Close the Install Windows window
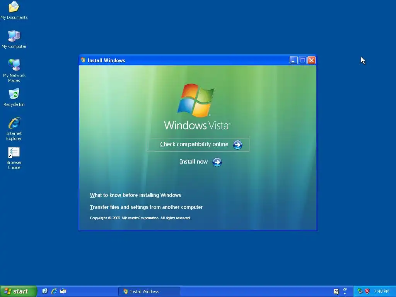 click(311, 60)
